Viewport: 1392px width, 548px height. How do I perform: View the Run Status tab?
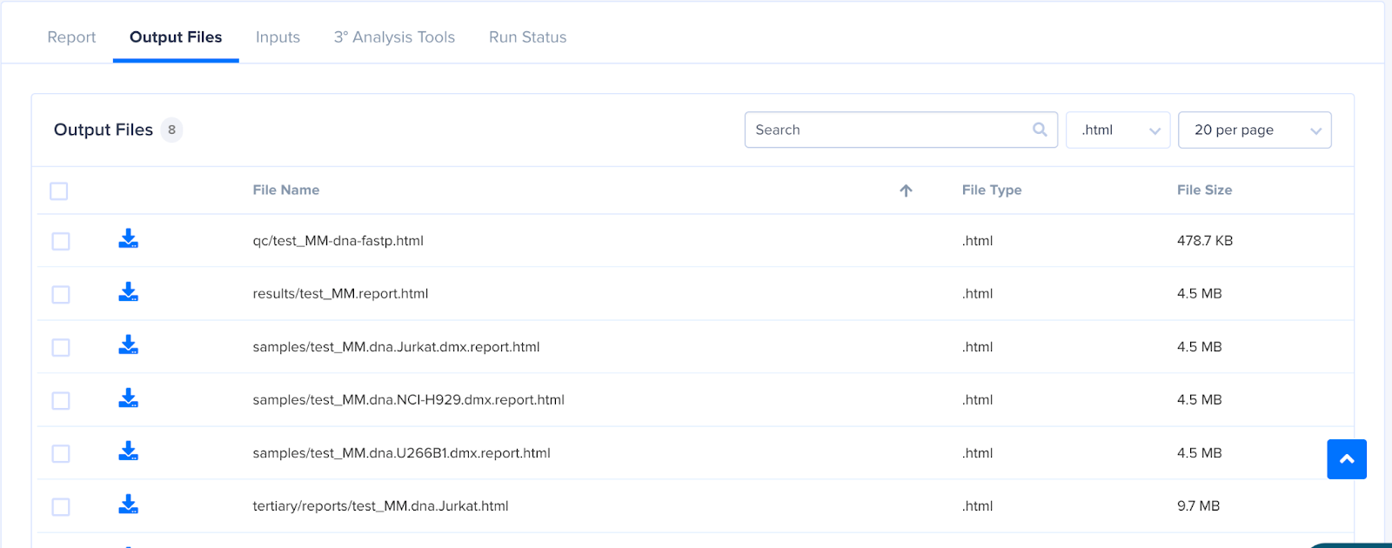tap(527, 37)
